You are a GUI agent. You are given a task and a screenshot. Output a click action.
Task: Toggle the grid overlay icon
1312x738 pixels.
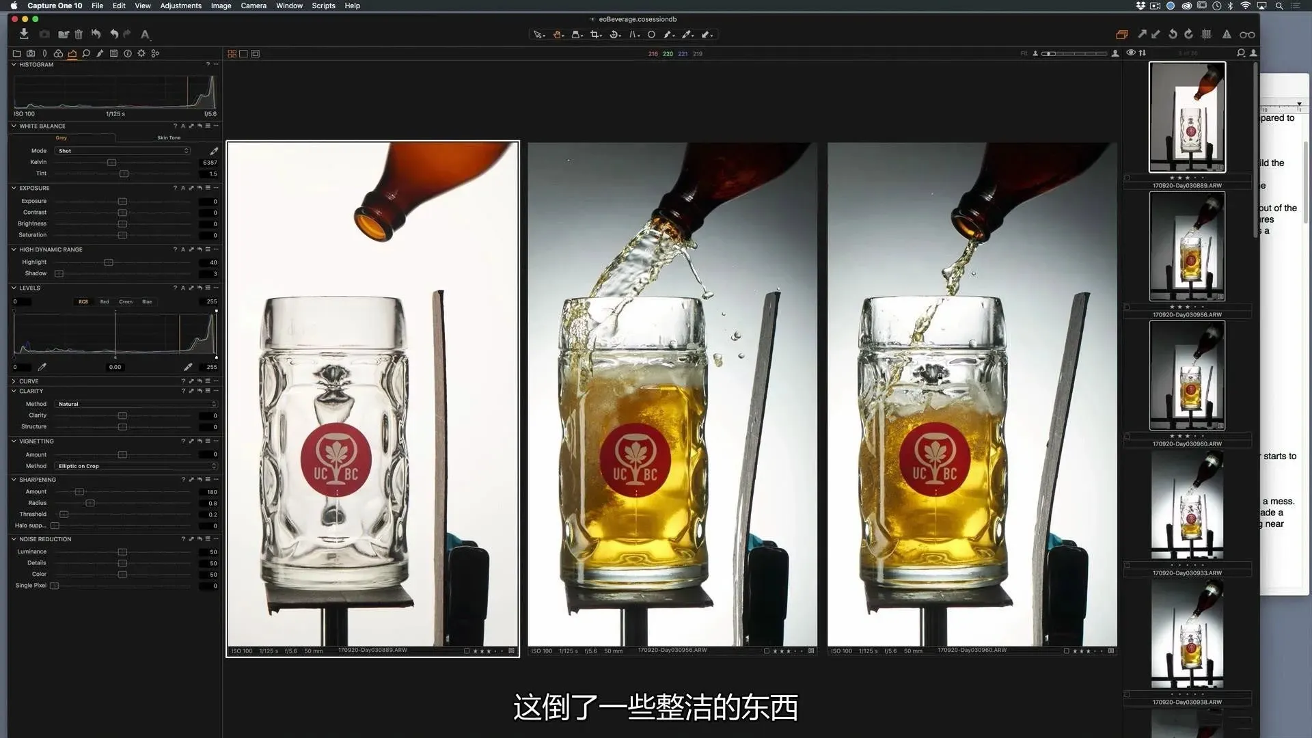coord(1207,34)
